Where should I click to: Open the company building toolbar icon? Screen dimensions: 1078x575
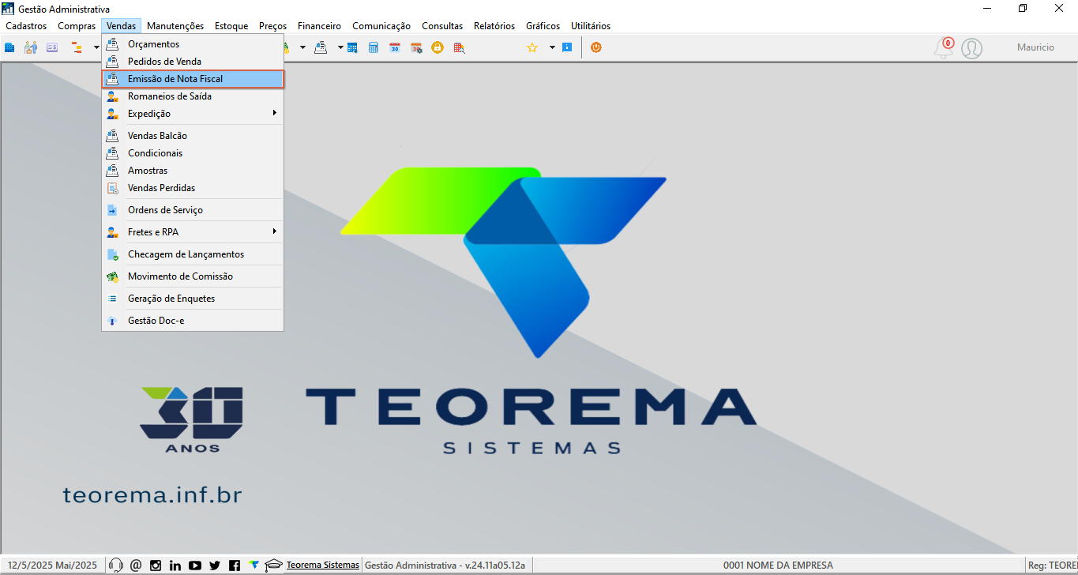(9, 47)
